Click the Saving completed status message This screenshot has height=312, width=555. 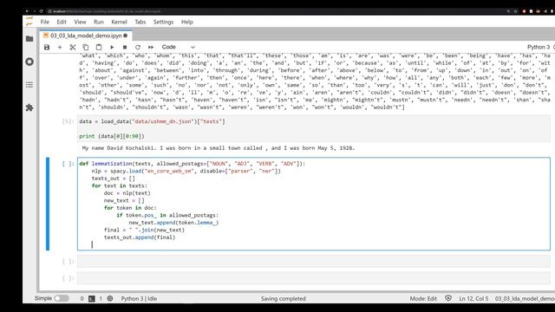pyautogui.click(x=284, y=298)
